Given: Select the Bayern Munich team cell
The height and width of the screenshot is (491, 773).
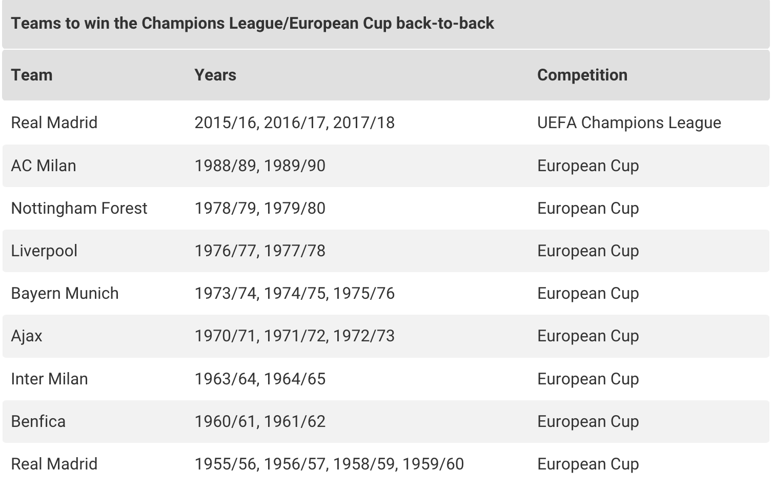Looking at the screenshot, I should click(65, 293).
